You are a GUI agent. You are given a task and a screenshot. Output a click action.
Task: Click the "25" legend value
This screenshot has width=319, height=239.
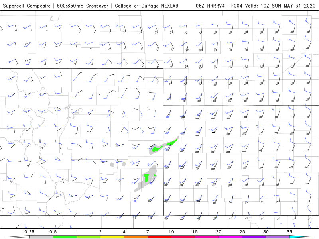(242, 232)
